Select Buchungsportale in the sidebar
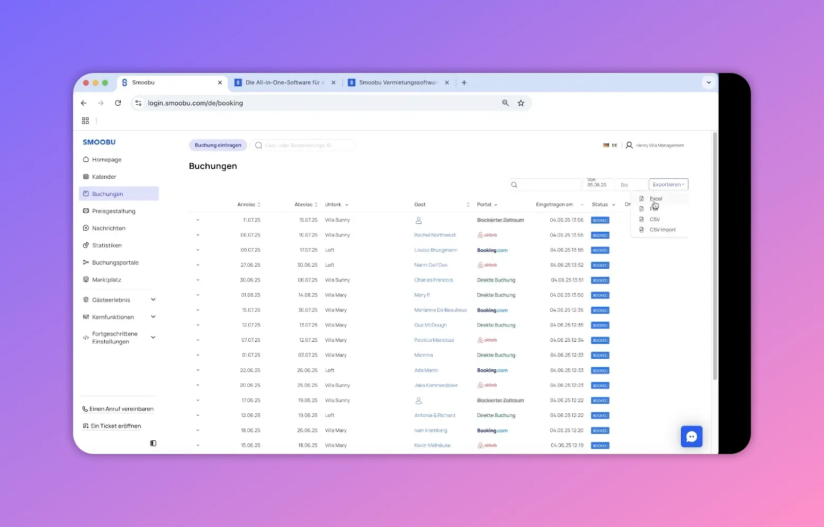This screenshot has height=527, width=824. 115,262
